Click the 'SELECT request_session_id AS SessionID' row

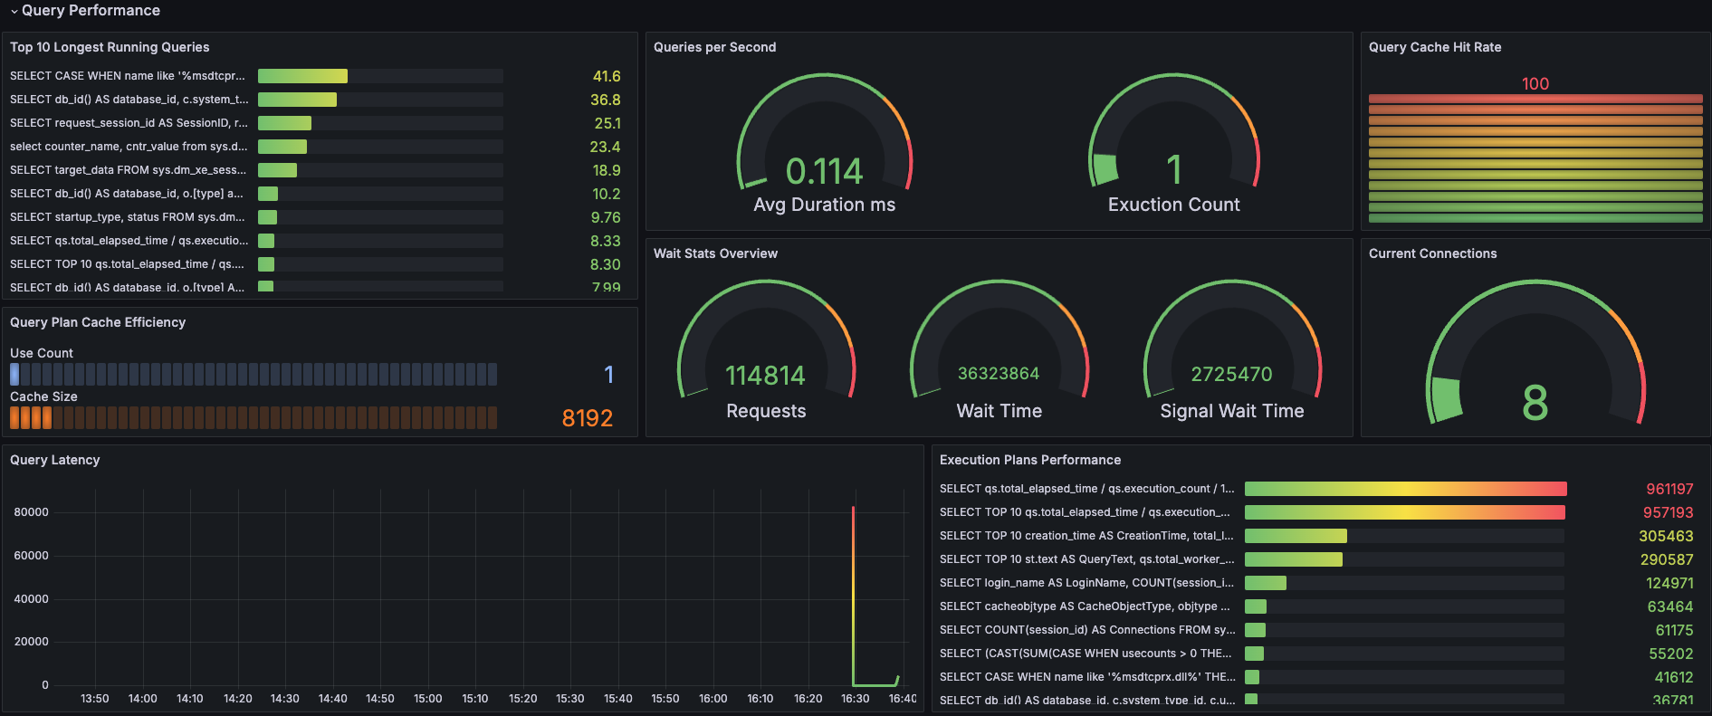[x=315, y=123]
